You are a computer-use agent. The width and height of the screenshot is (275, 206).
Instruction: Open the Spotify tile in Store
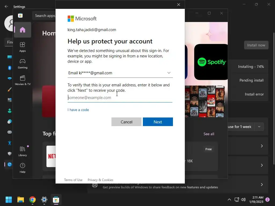tap(211, 62)
